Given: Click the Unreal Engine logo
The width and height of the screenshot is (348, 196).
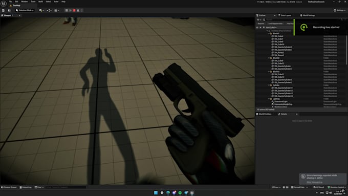Looking at the screenshot, I should pyautogui.click(x=4, y=4).
